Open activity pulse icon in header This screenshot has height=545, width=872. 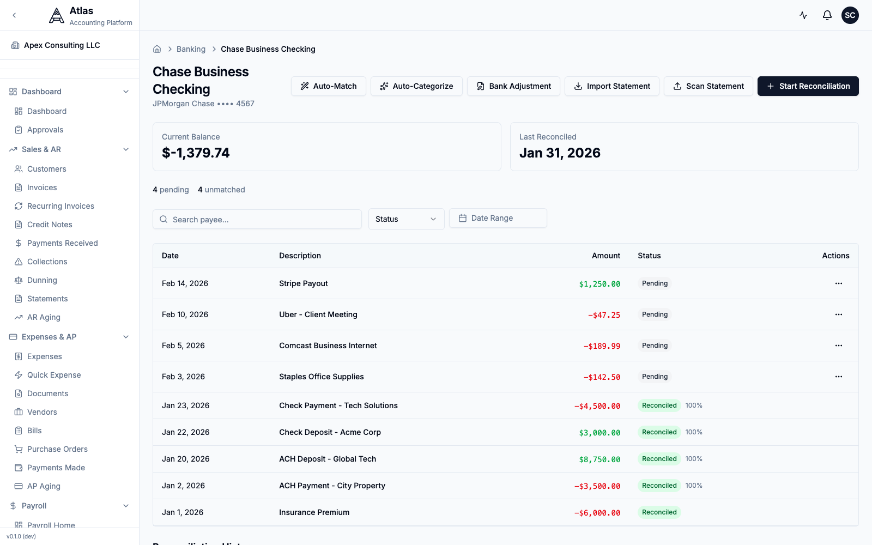(803, 15)
